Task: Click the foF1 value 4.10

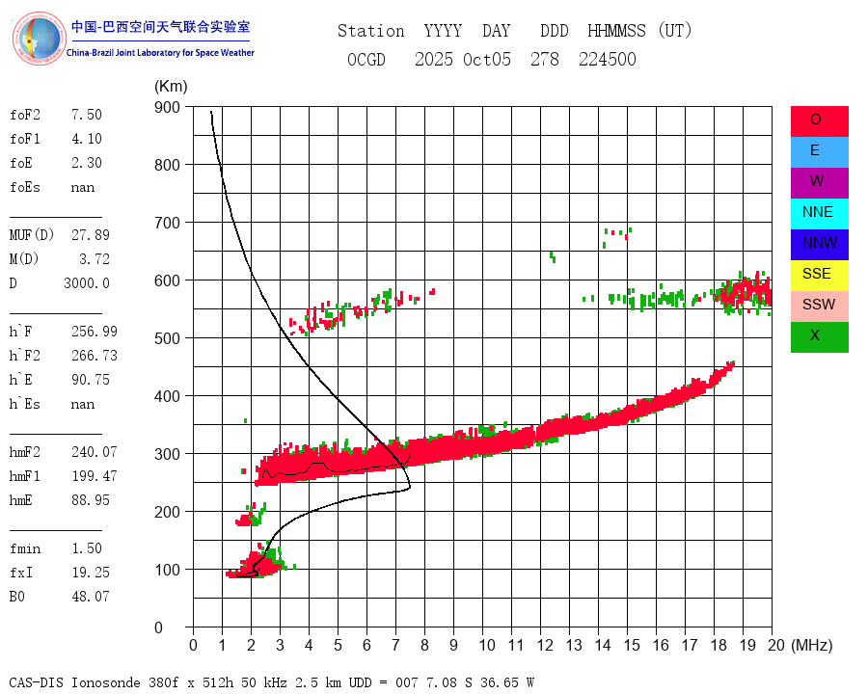Action: point(87,139)
